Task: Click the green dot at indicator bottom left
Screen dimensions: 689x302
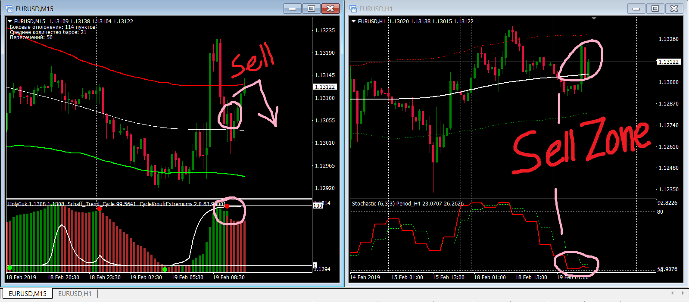Action: click(x=9, y=268)
